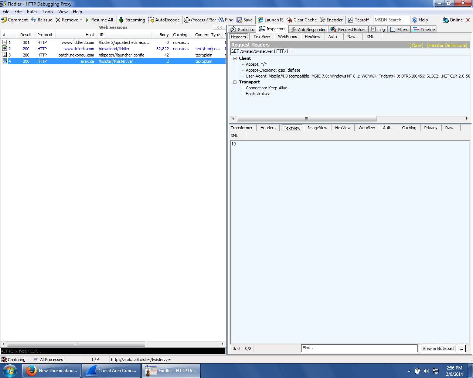The image size is (473, 378).
Task: Focus the MSDN Search box
Action: 391,20
